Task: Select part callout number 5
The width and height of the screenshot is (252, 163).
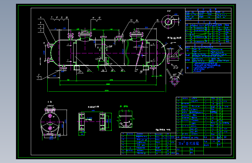Action: click(x=40, y=23)
